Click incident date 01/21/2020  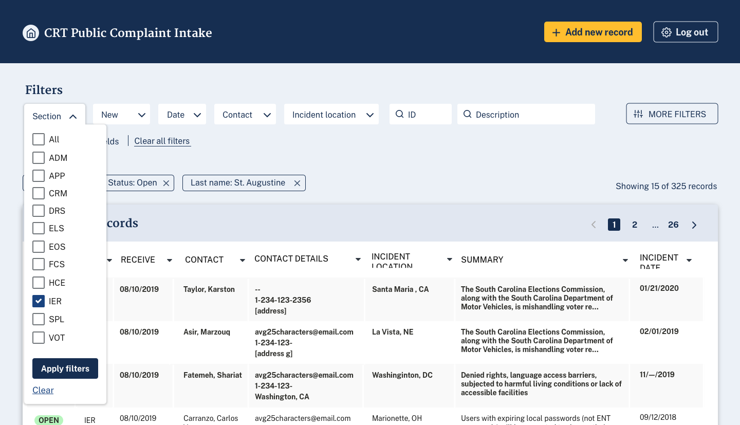(659, 288)
